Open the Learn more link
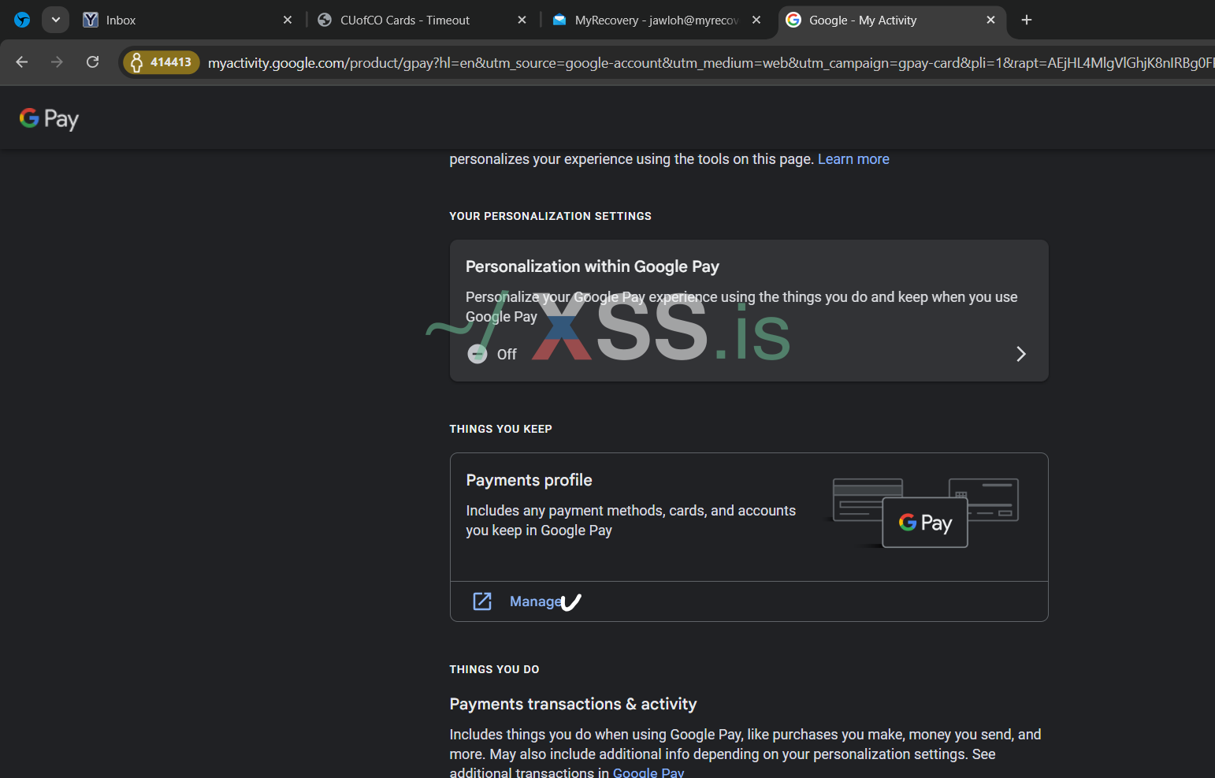1215x778 pixels. [x=853, y=159]
